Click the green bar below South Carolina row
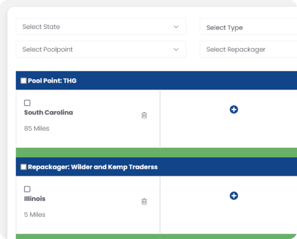Image resolution: width=297 pixels, height=239 pixels. tap(156, 153)
